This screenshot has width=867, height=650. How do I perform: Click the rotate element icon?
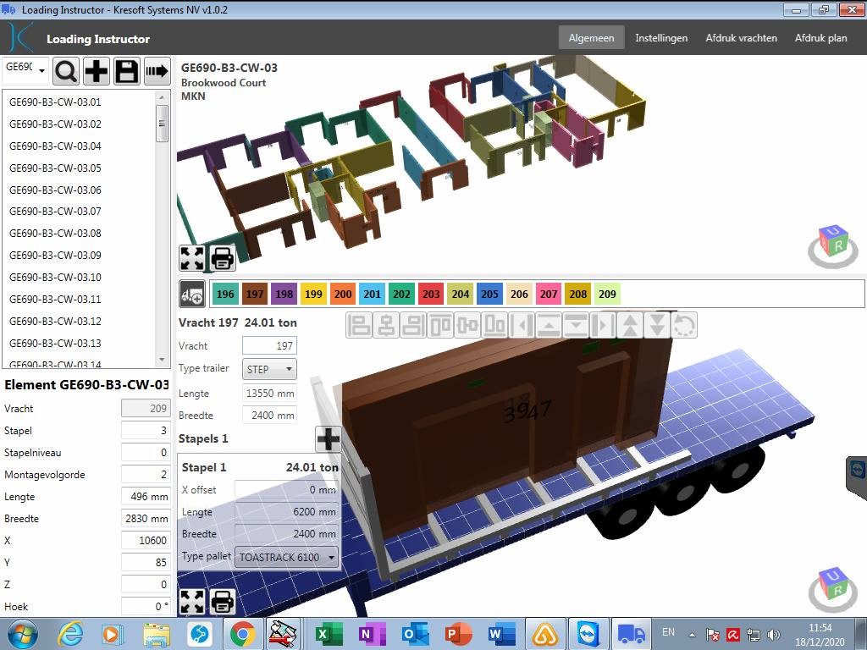[684, 324]
